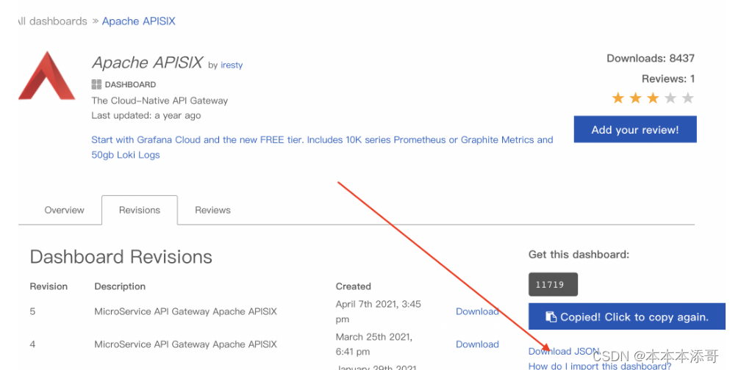This screenshot has width=730, height=370.
Task: Click the Downloads: 8437 text
Action: (651, 58)
